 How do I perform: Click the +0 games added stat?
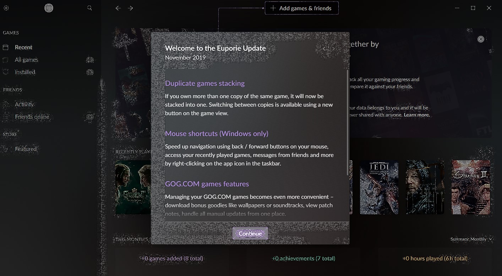tap(172, 259)
